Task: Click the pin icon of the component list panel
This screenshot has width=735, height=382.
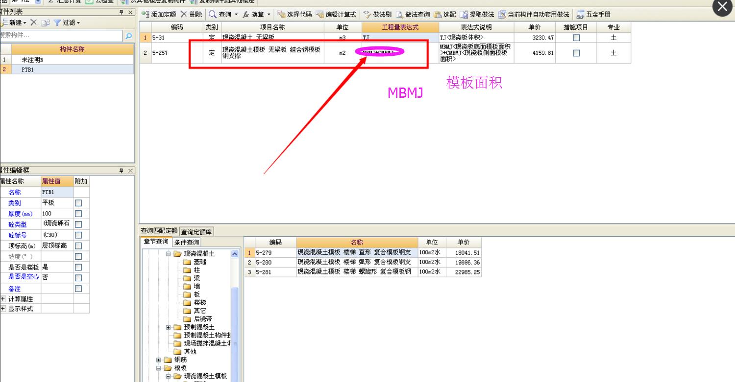Action: point(122,12)
